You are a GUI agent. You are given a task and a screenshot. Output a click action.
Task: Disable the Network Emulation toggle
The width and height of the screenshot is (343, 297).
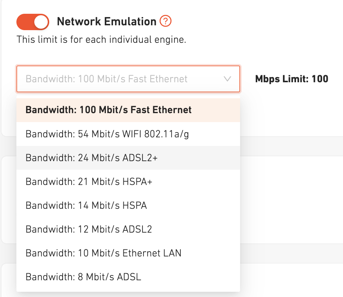point(32,22)
